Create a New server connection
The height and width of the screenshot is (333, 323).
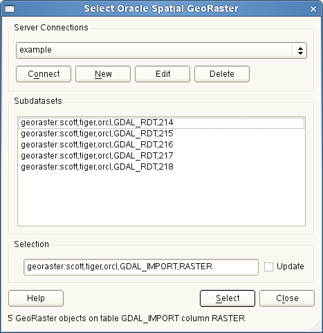coord(103,74)
